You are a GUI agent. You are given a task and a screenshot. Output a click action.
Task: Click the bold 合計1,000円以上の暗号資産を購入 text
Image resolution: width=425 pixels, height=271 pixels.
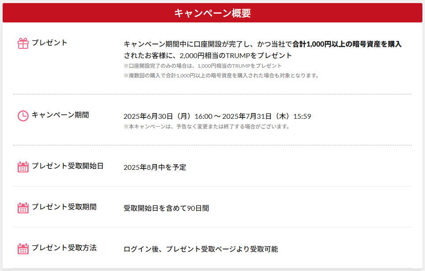(x=347, y=44)
